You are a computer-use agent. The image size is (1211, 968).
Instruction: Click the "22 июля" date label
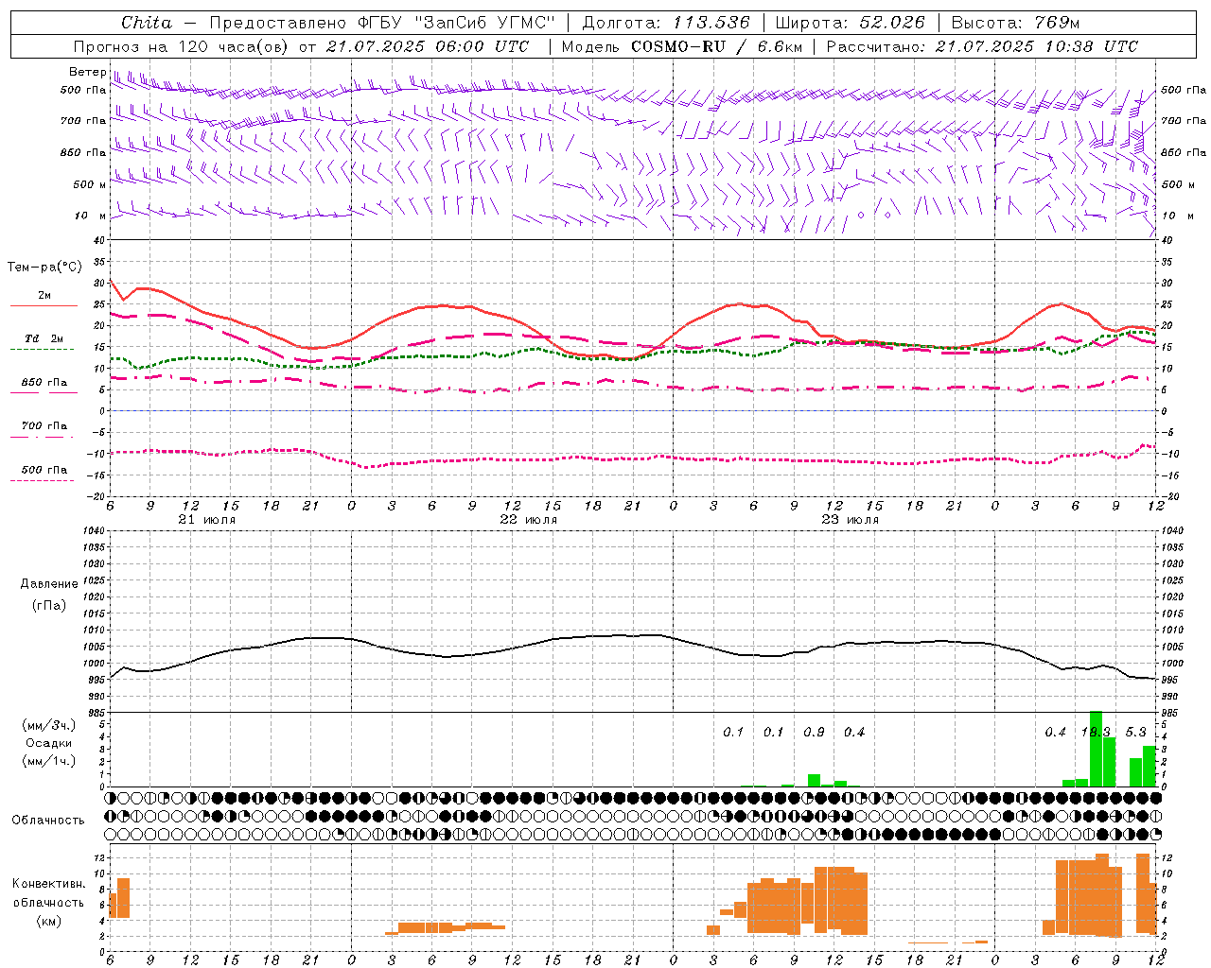pos(529,520)
